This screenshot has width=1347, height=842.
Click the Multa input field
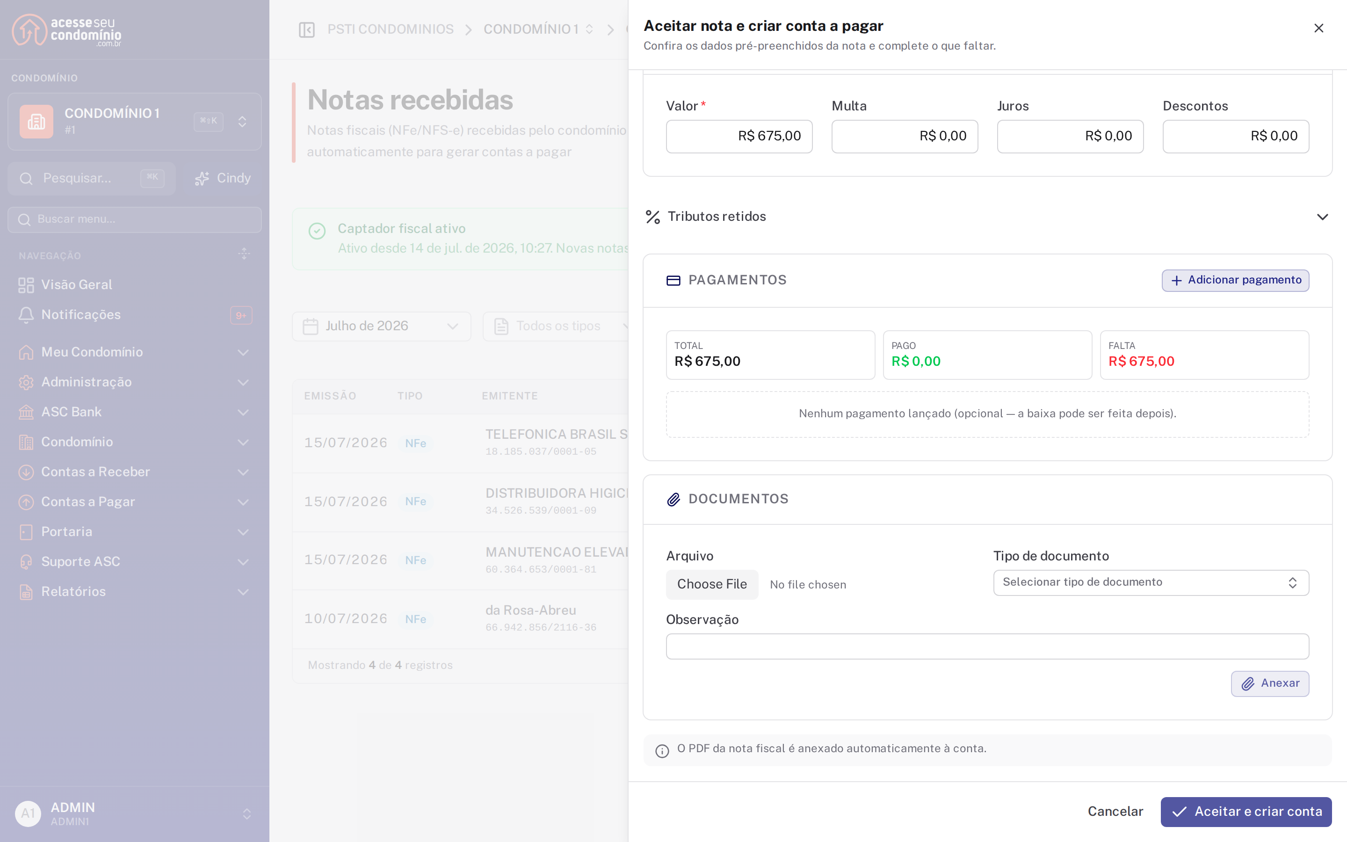[x=905, y=136]
